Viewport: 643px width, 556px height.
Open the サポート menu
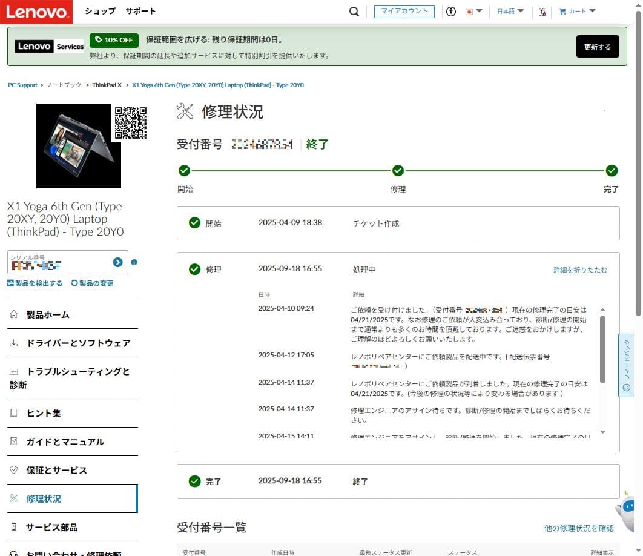click(140, 11)
